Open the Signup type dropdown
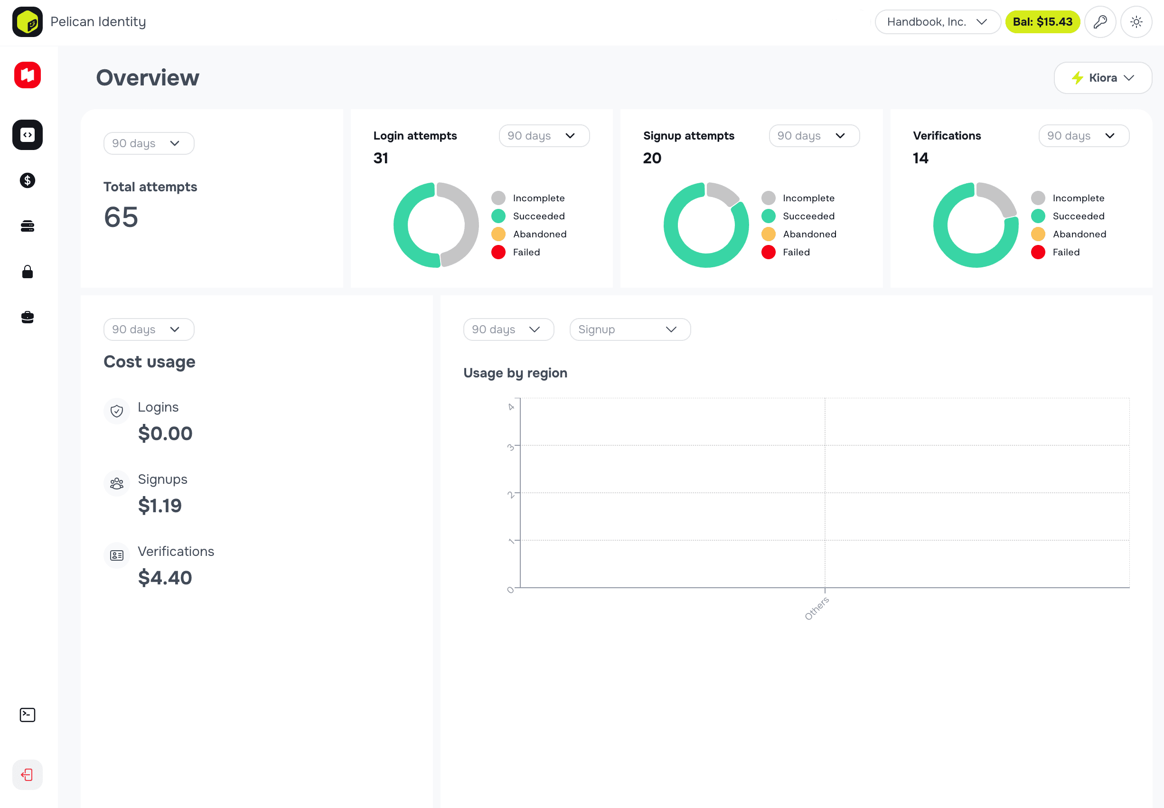Image resolution: width=1164 pixels, height=808 pixels. (629, 329)
